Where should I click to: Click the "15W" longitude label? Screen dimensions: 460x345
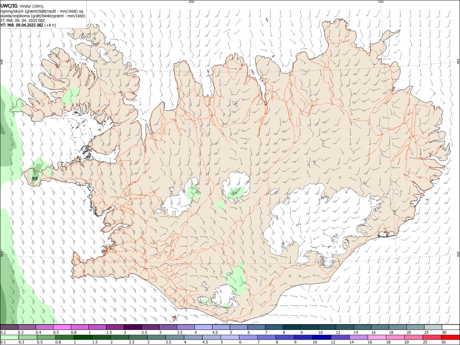[x=381, y=2]
